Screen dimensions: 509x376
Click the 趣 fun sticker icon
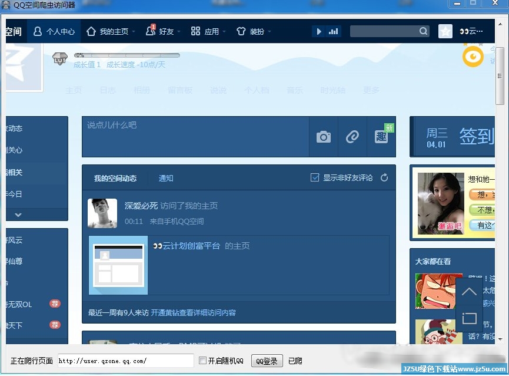coord(381,137)
